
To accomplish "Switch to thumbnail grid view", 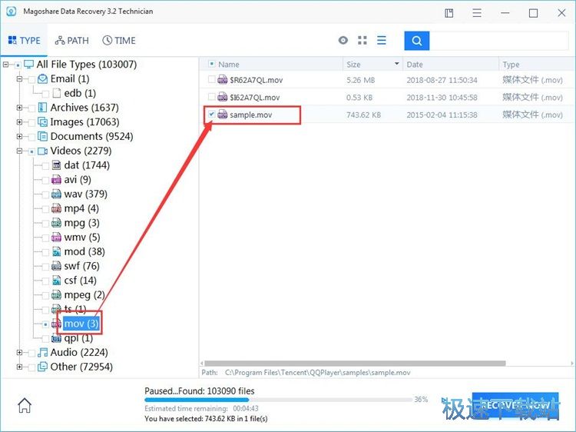I will click(362, 40).
